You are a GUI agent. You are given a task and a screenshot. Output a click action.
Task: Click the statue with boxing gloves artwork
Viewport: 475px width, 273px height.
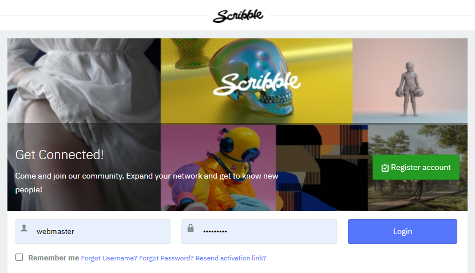click(x=410, y=81)
